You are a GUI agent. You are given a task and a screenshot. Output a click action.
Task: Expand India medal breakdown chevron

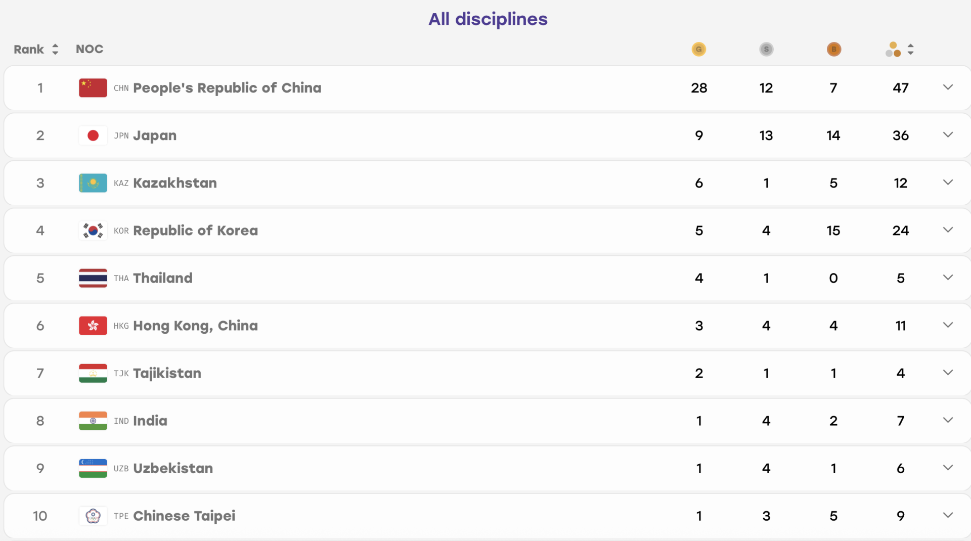(x=948, y=420)
